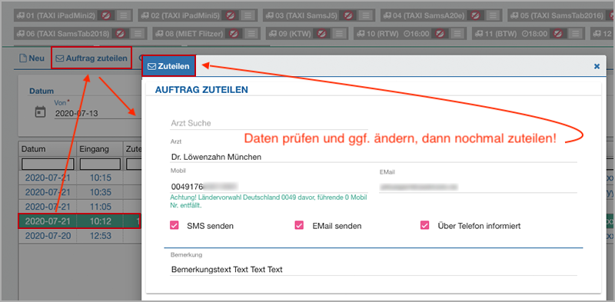This screenshot has height=302, width=615.
Task: Toggle the Über Telefon informiert checkbox
Action: [424, 225]
